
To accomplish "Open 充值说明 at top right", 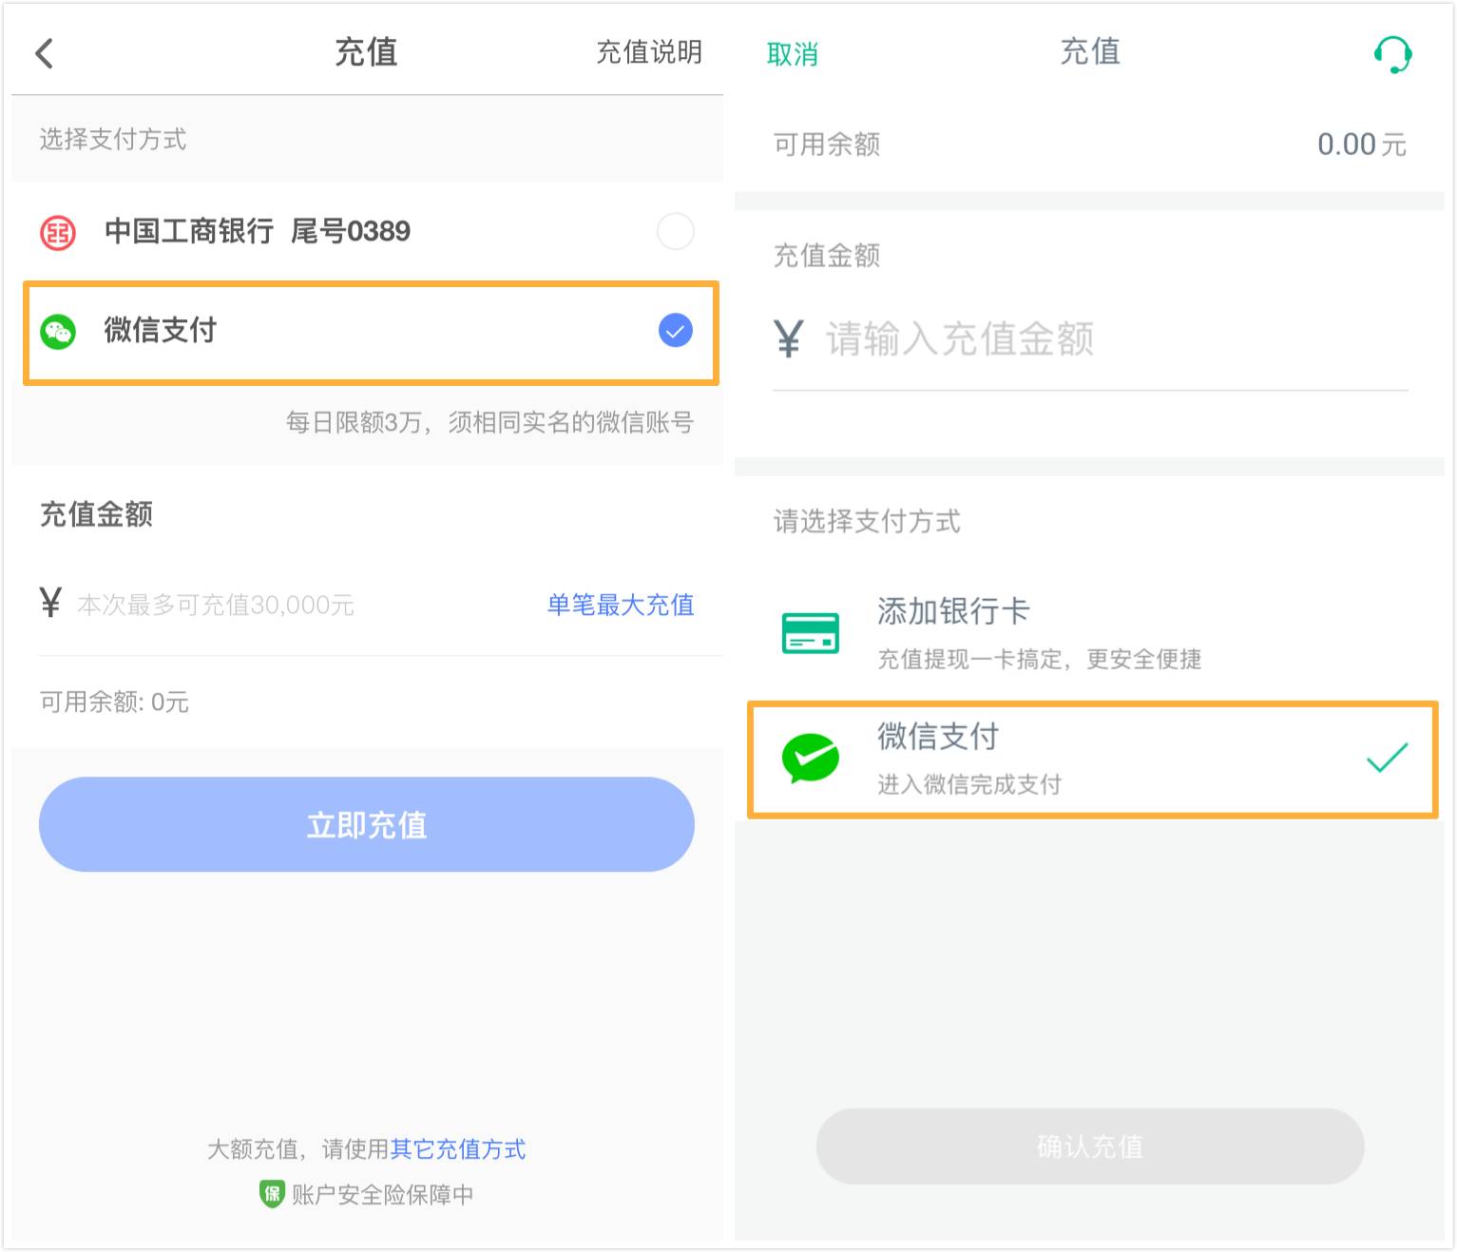I will (649, 52).
